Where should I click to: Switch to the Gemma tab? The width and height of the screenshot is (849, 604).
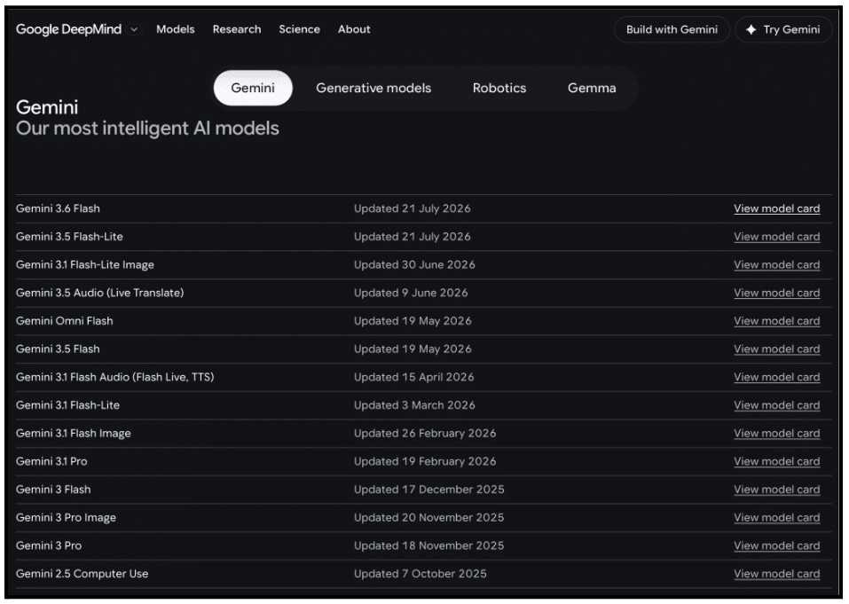click(592, 88)
